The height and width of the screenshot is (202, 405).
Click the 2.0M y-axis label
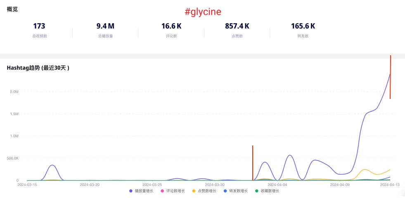tap(14, 92)
